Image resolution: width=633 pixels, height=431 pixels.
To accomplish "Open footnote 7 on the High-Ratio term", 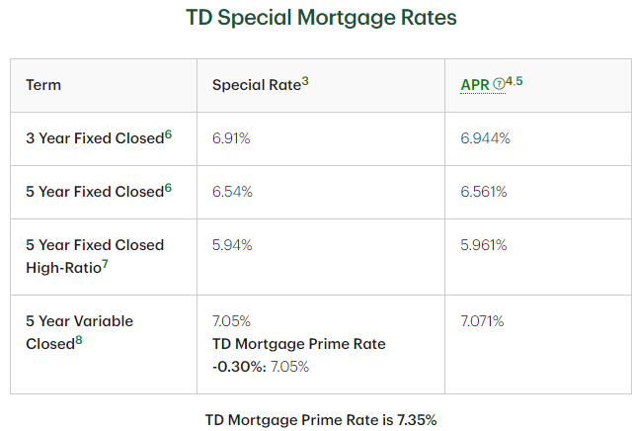I will (105, 263).
